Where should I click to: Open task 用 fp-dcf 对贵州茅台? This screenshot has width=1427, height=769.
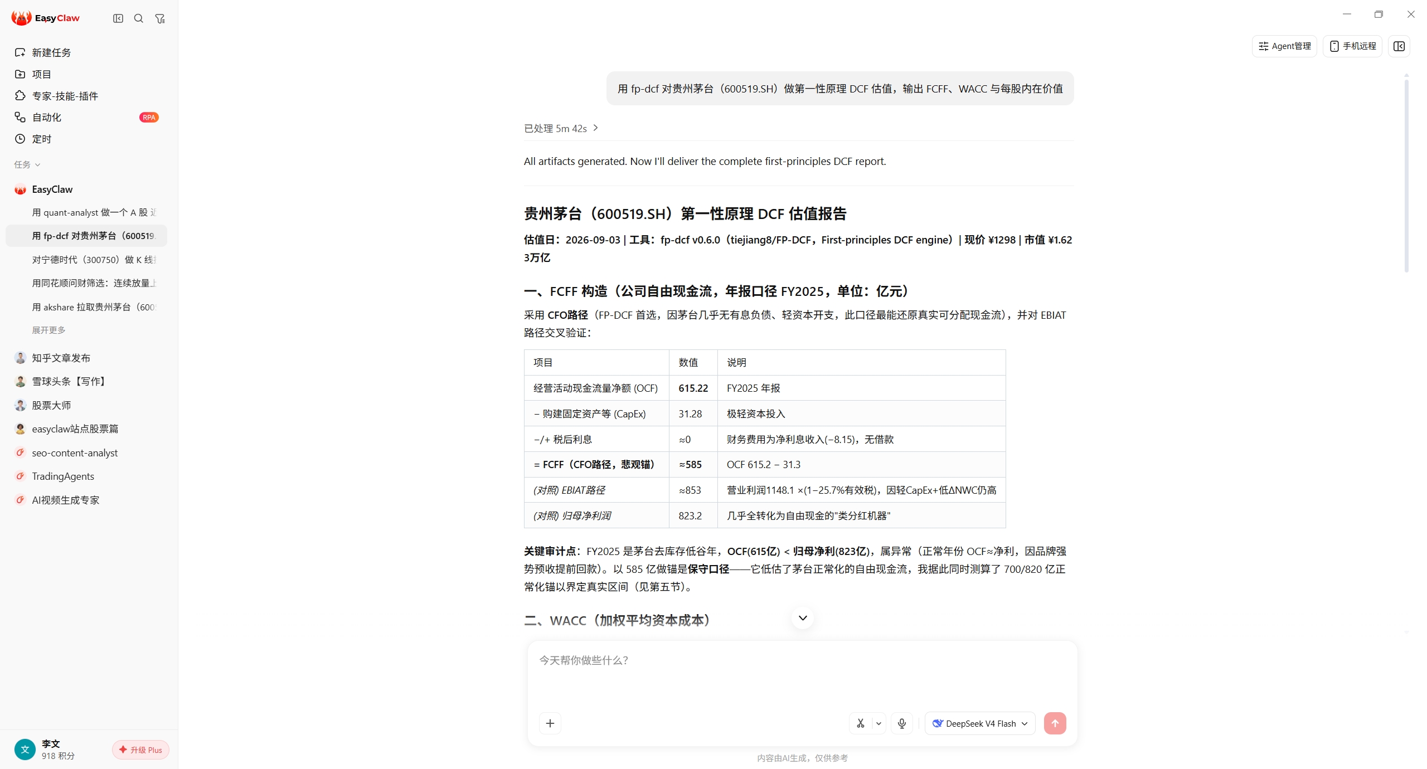click(x=86, y=236)
